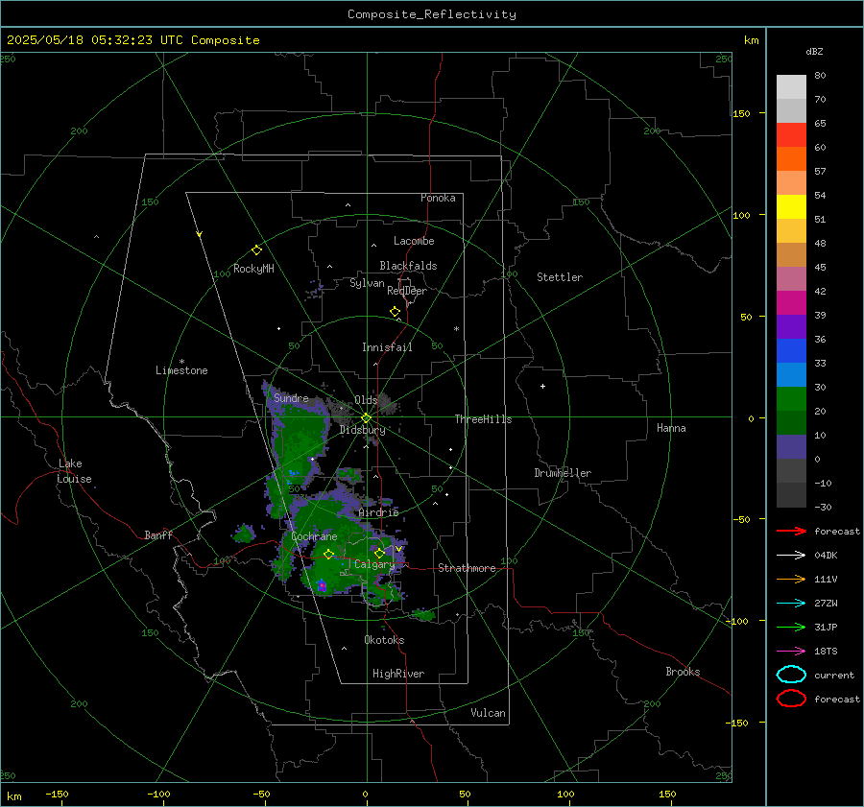Click the intense red-magenta storm cell southwest of Calgary

coord(322,586)
